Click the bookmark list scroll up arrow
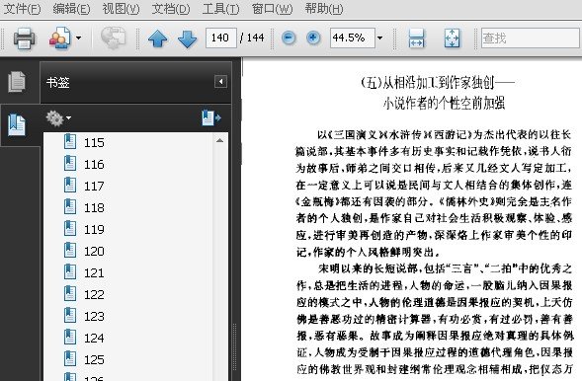Image resolution: width=582 pixels, height=381 pixels. point(219,140)
